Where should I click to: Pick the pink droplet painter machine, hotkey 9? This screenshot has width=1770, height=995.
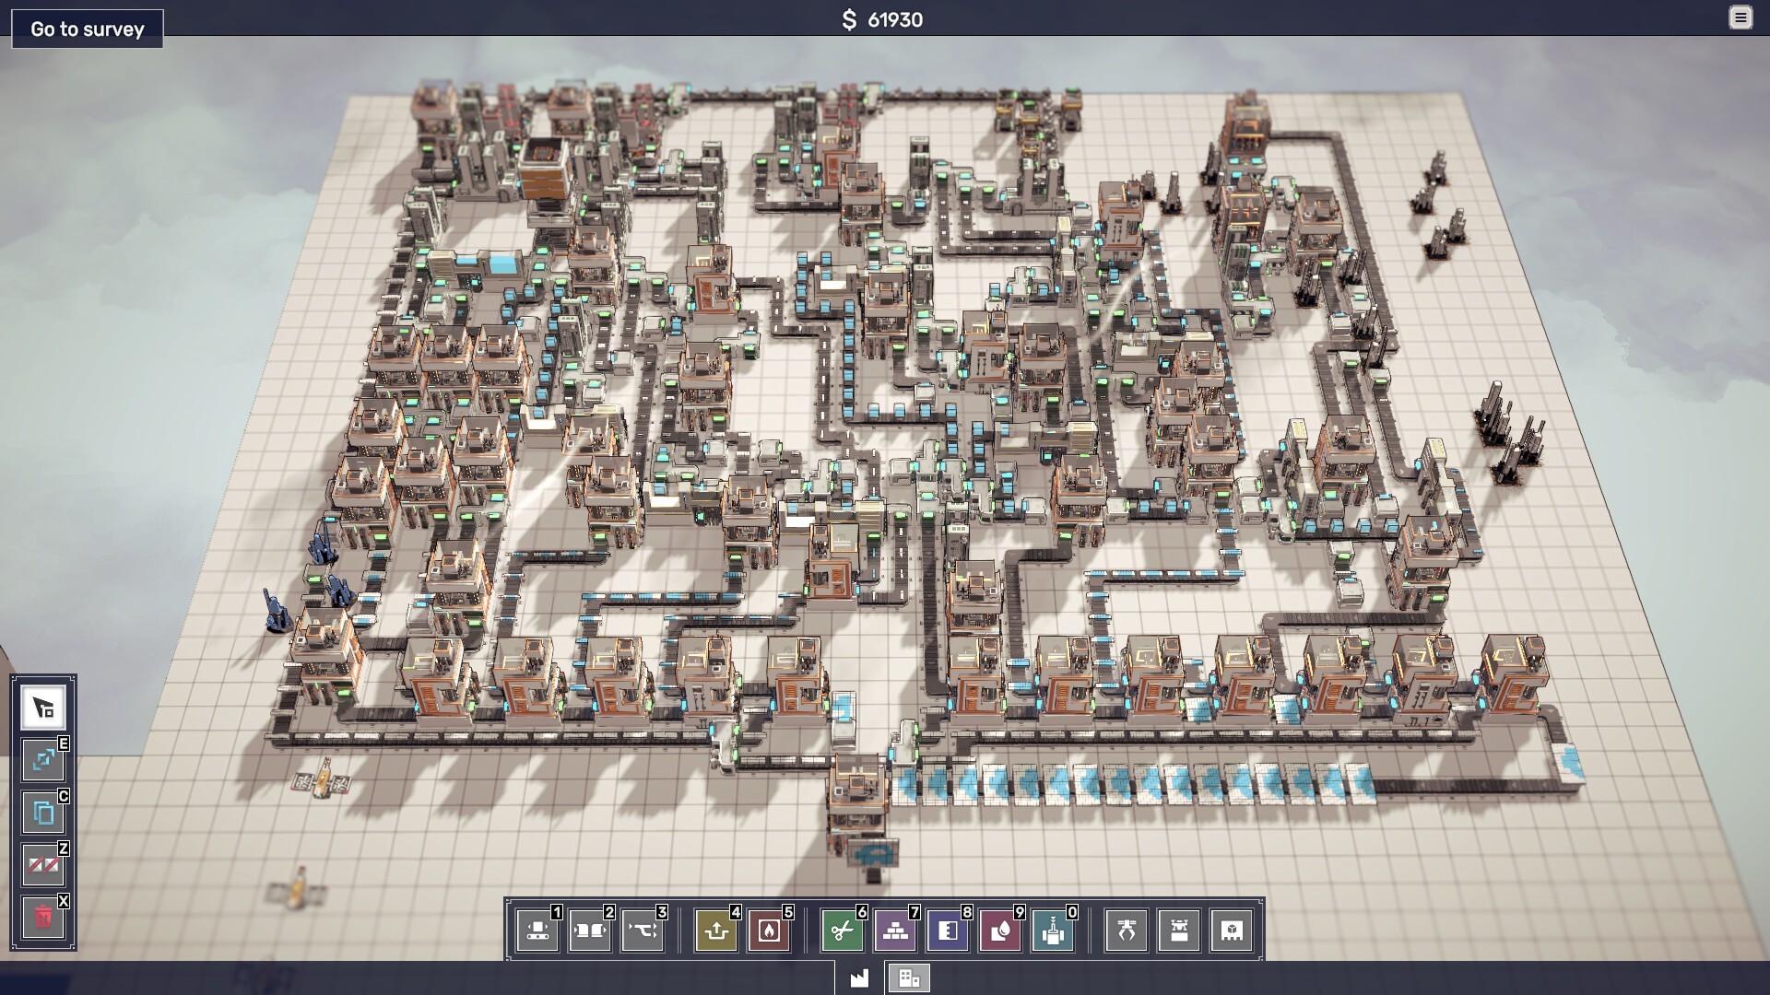[1000, 931]
